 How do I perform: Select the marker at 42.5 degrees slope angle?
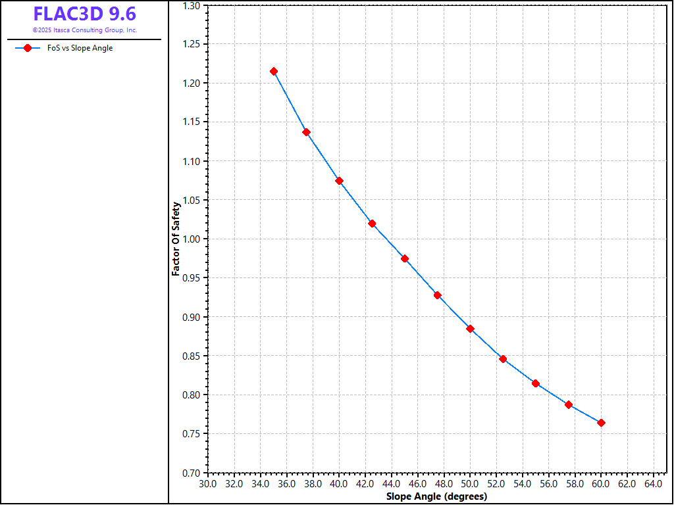372,224
